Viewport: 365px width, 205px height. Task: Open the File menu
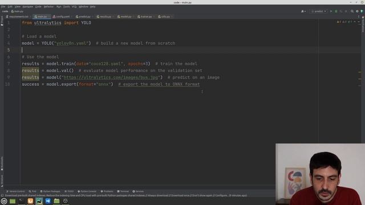pos(3,7)
